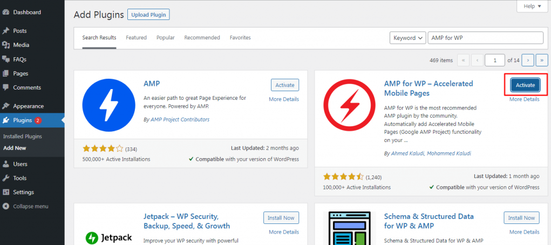Install Schema & Structured Data plugin
This screenshot has height=245, width=551.
(522, 217)
